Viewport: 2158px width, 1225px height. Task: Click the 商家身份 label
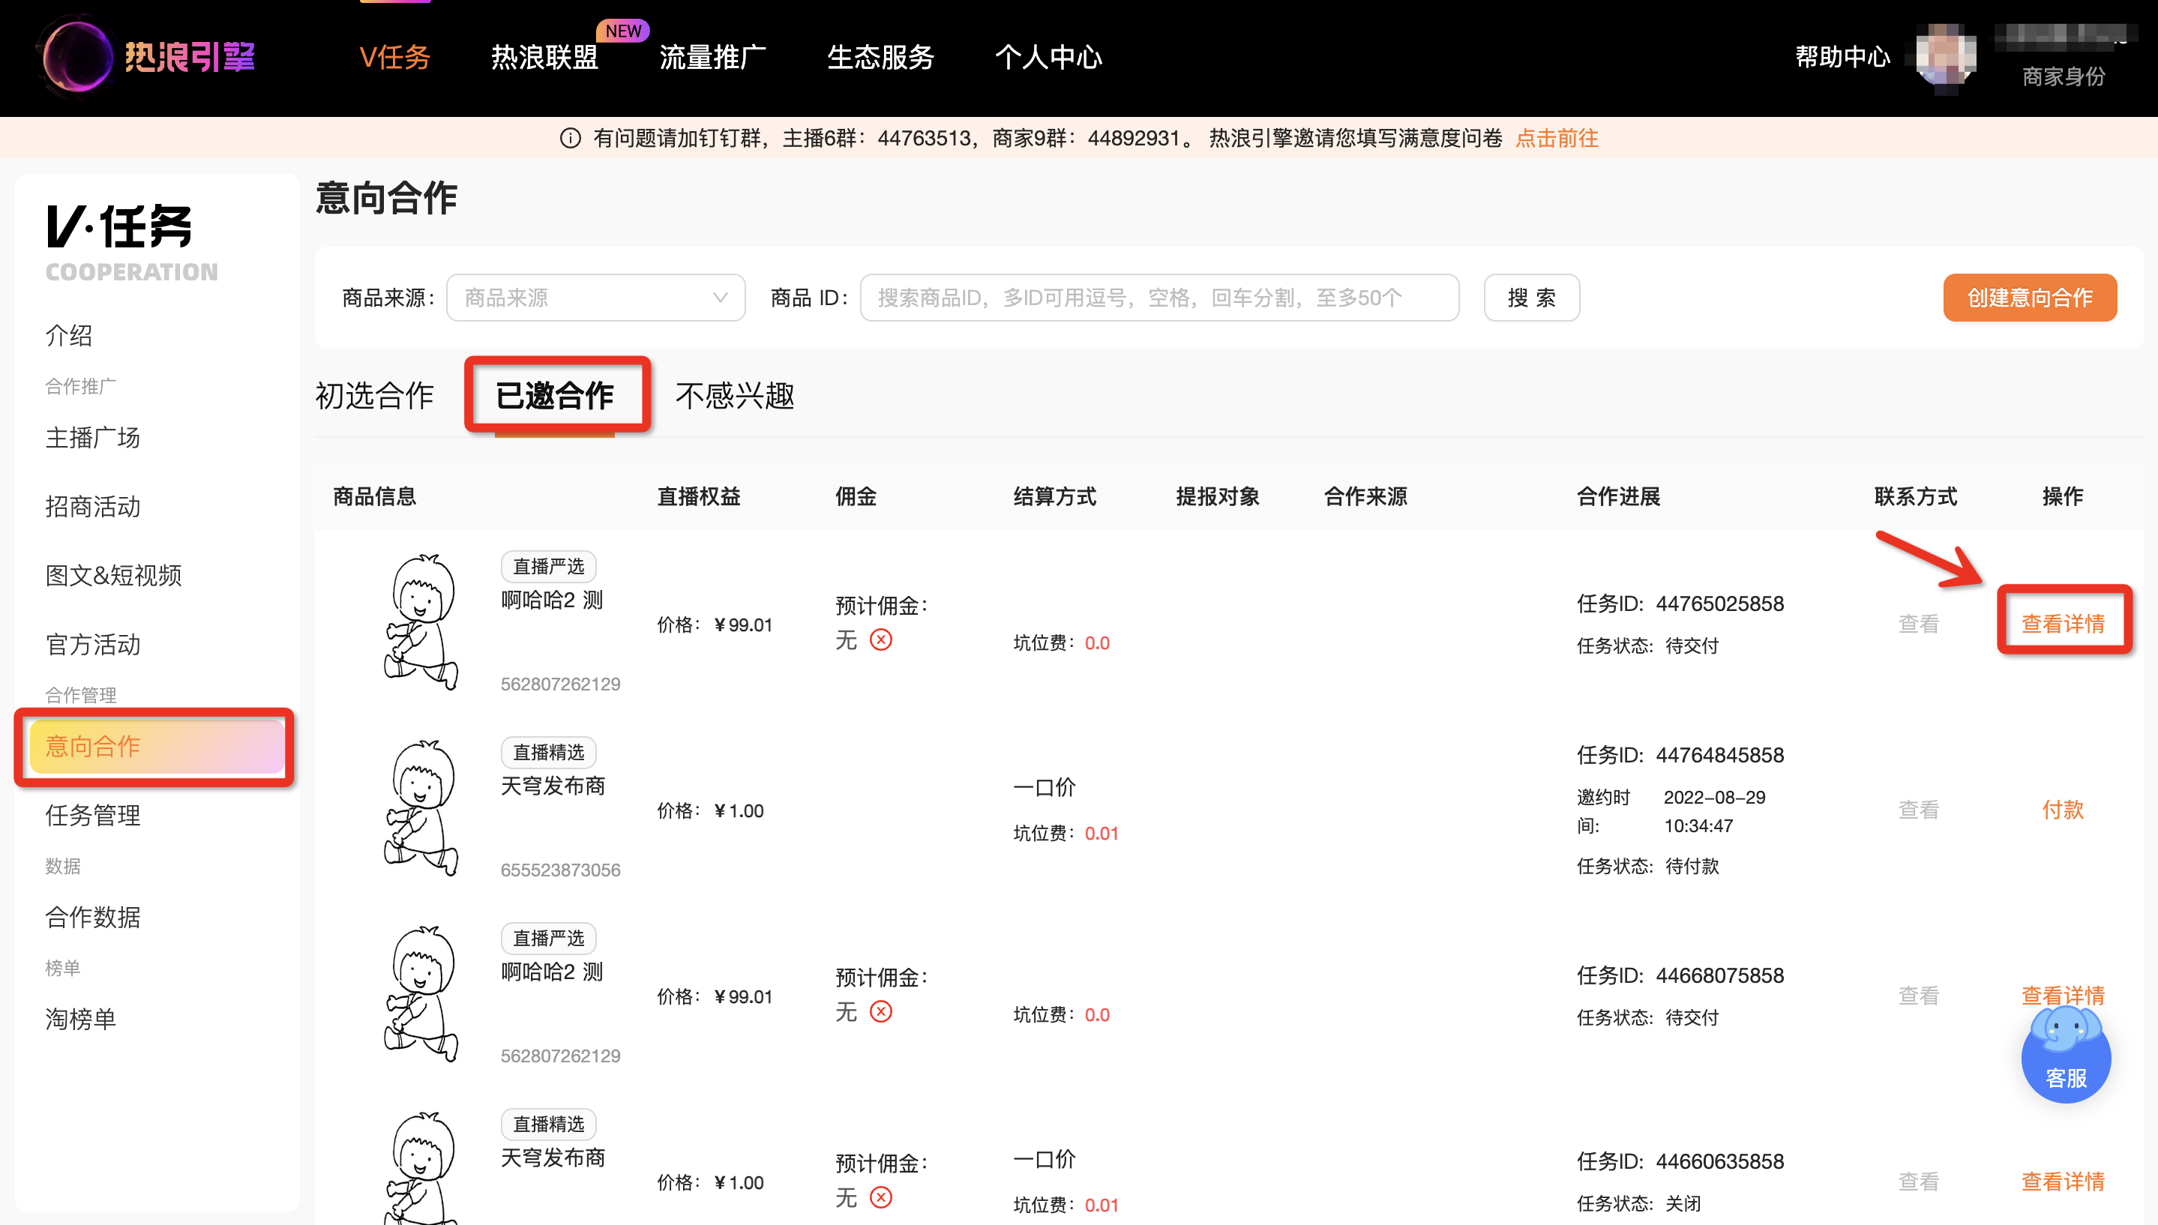[x=2063, y=77]
